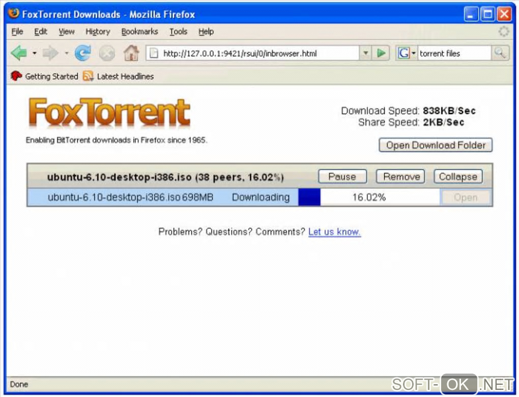
Task: Run the search with the magnifier icon
Action: (500, 53)
